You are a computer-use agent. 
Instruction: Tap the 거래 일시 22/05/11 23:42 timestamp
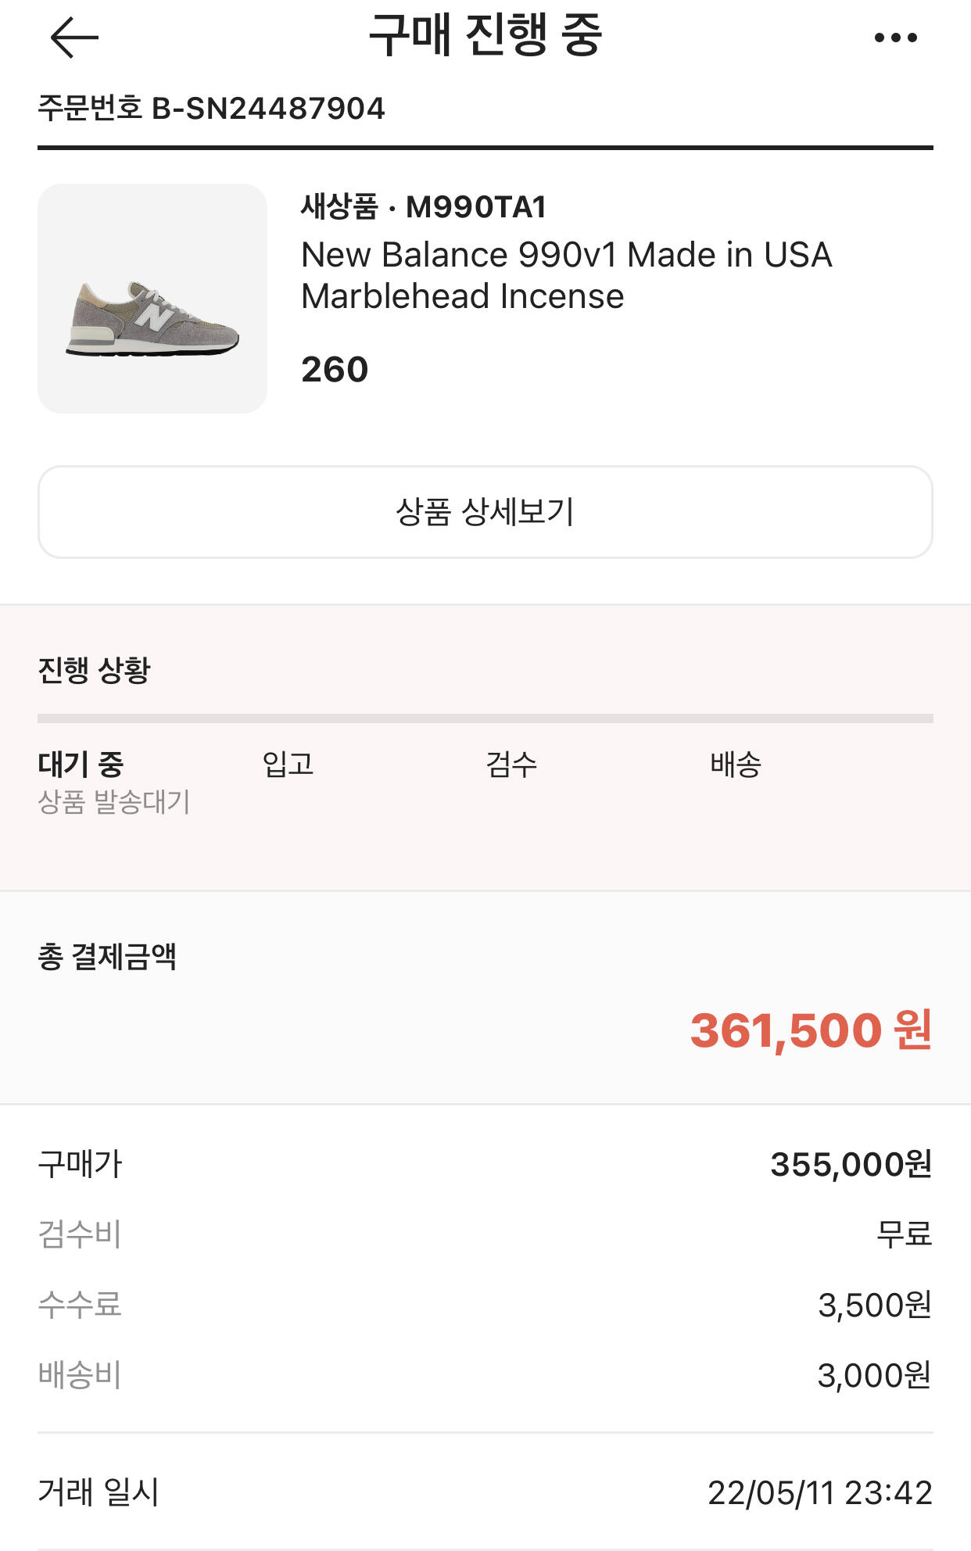tap(819, 1493)
